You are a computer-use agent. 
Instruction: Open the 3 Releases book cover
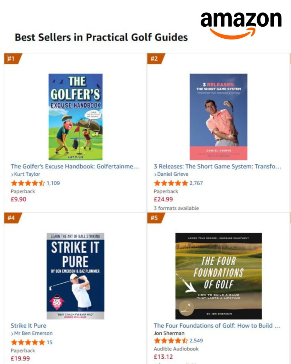pos(218,117)
